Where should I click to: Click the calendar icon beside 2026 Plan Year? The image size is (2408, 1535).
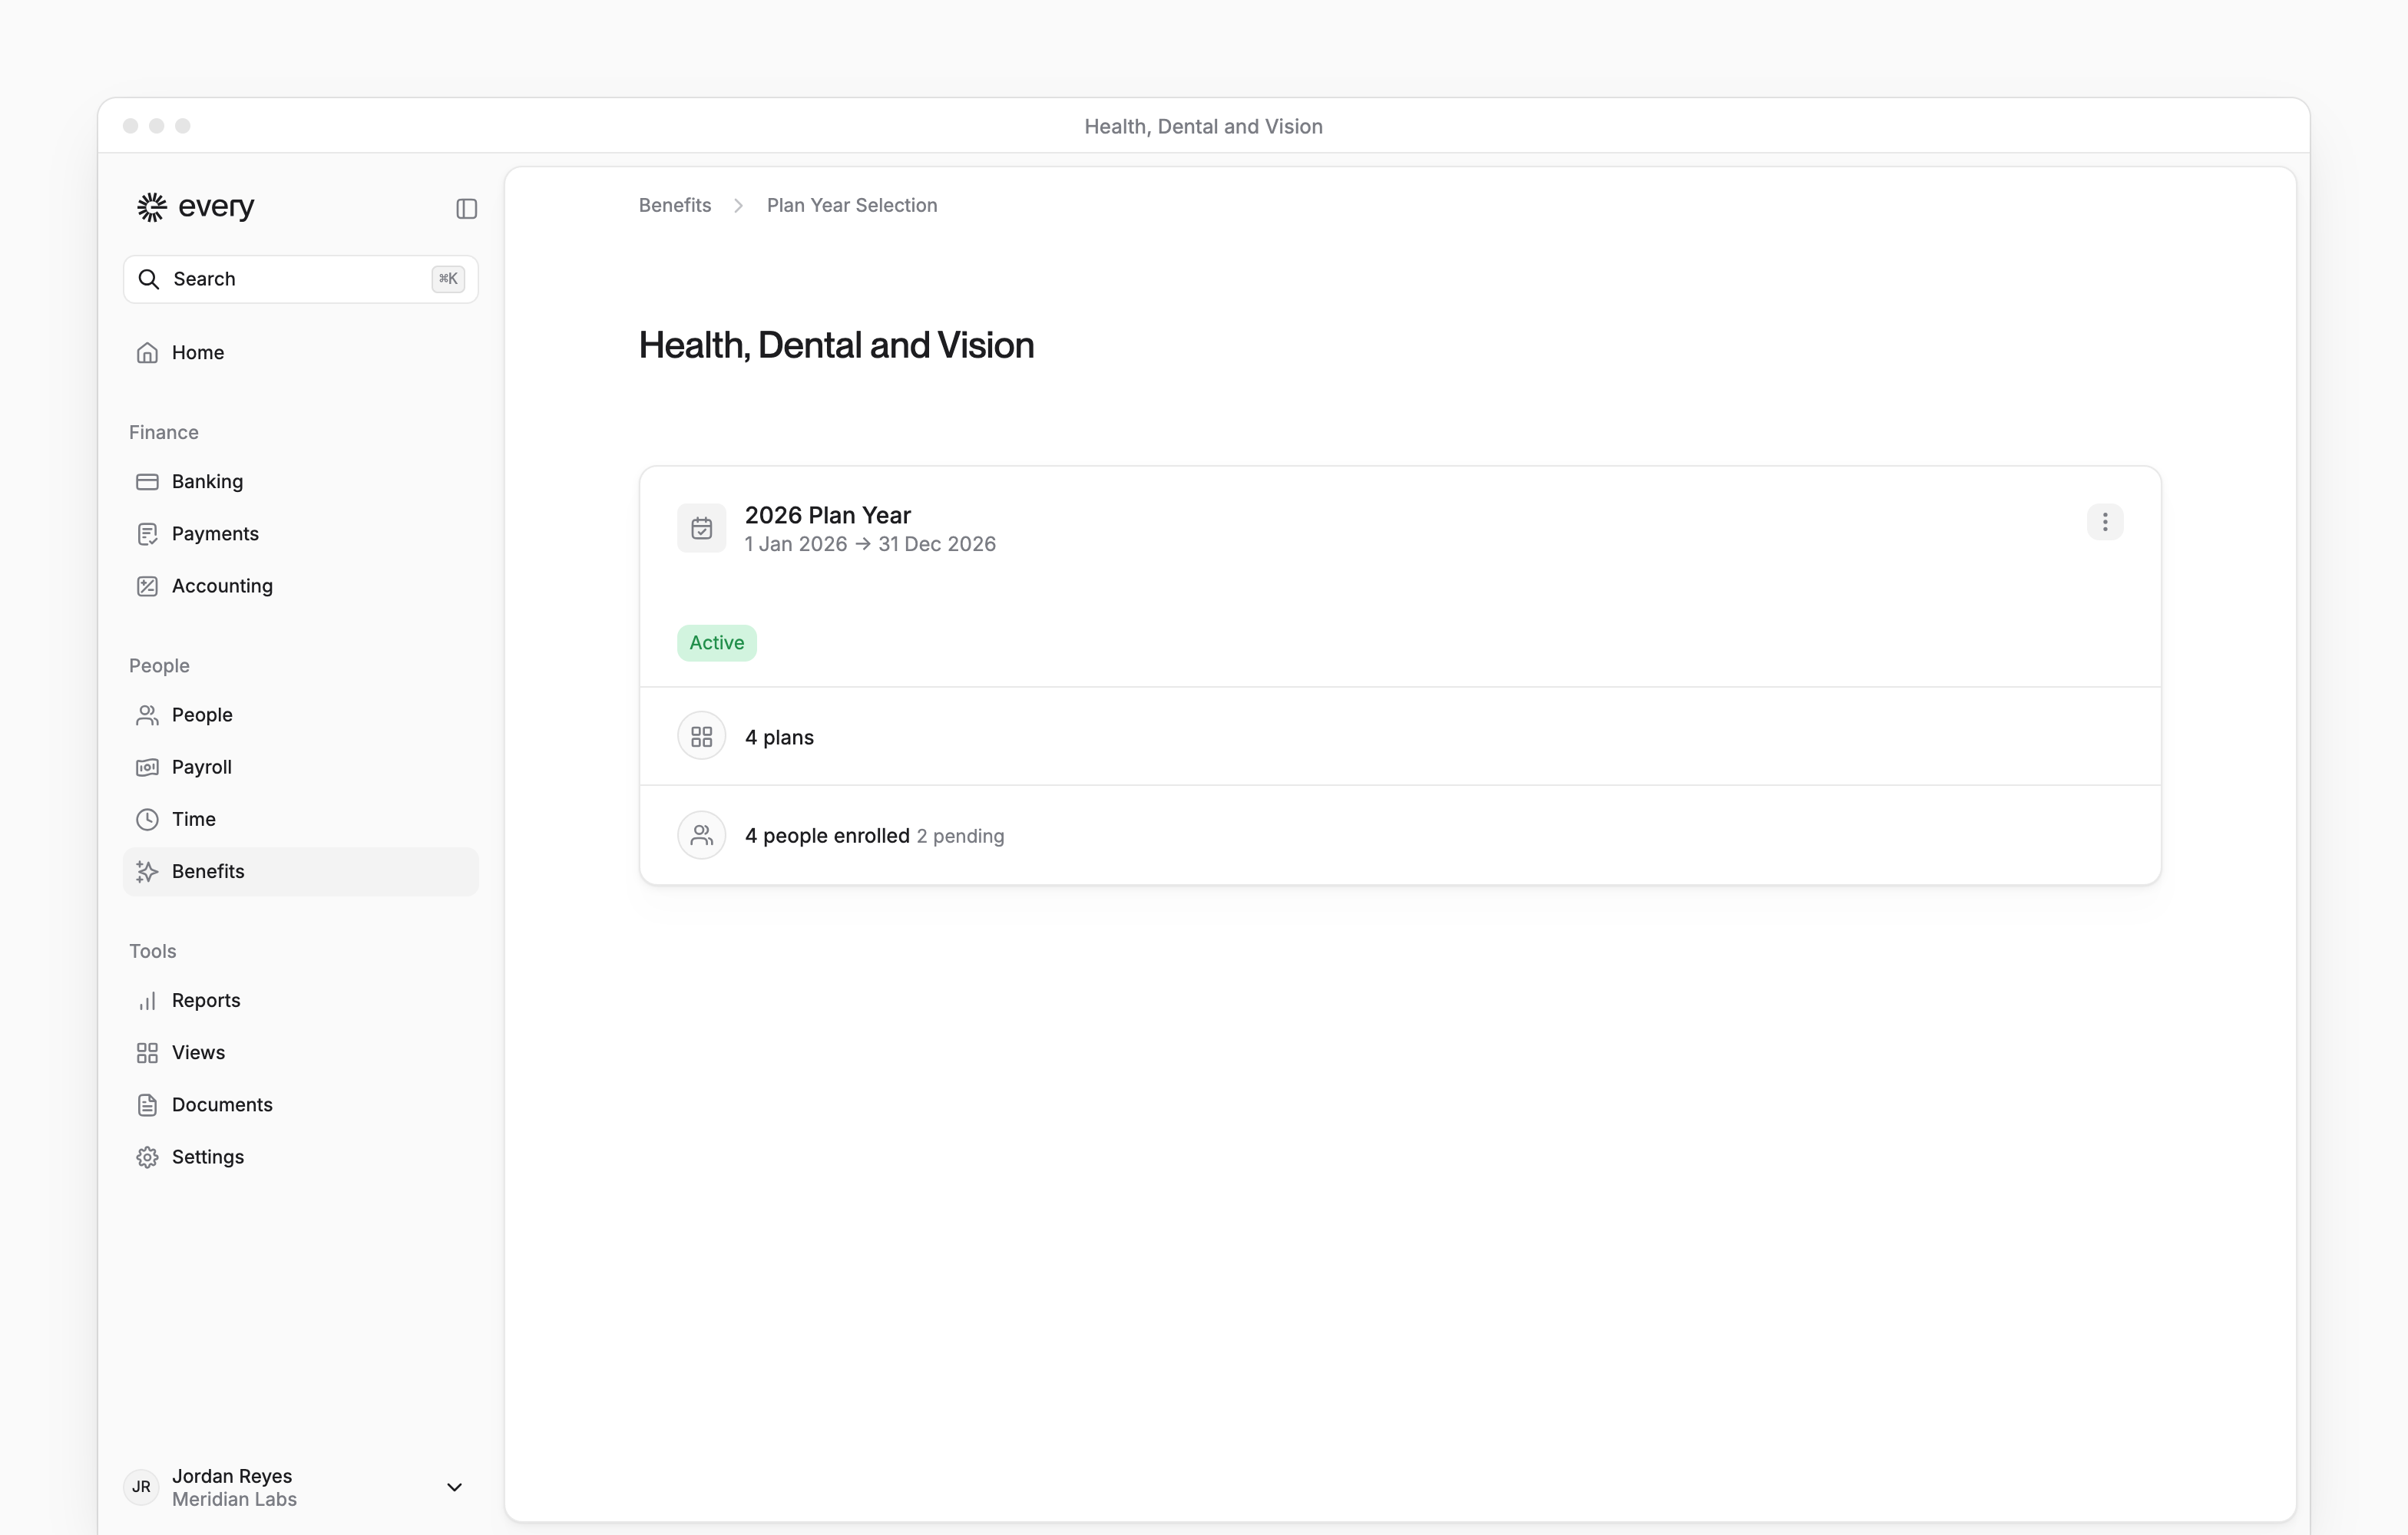tap(701, 528)
